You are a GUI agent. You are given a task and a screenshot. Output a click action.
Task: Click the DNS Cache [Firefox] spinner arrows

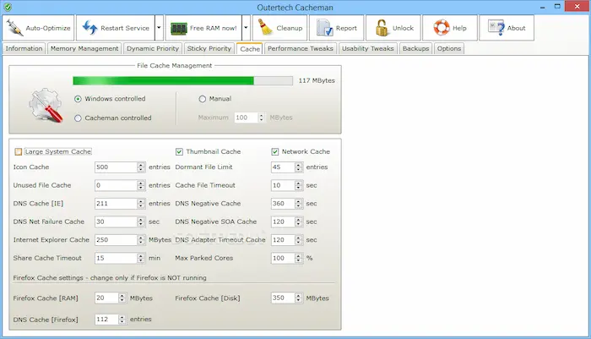tap(122, 320)
